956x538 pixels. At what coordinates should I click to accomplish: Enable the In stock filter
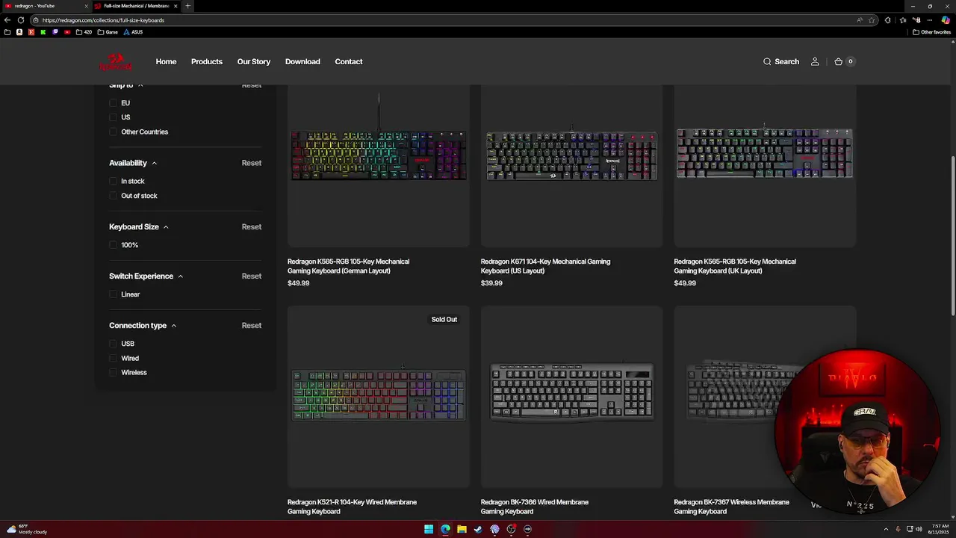pos(114,182)
